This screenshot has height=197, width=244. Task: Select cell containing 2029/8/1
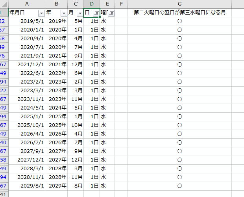point(27,186)
